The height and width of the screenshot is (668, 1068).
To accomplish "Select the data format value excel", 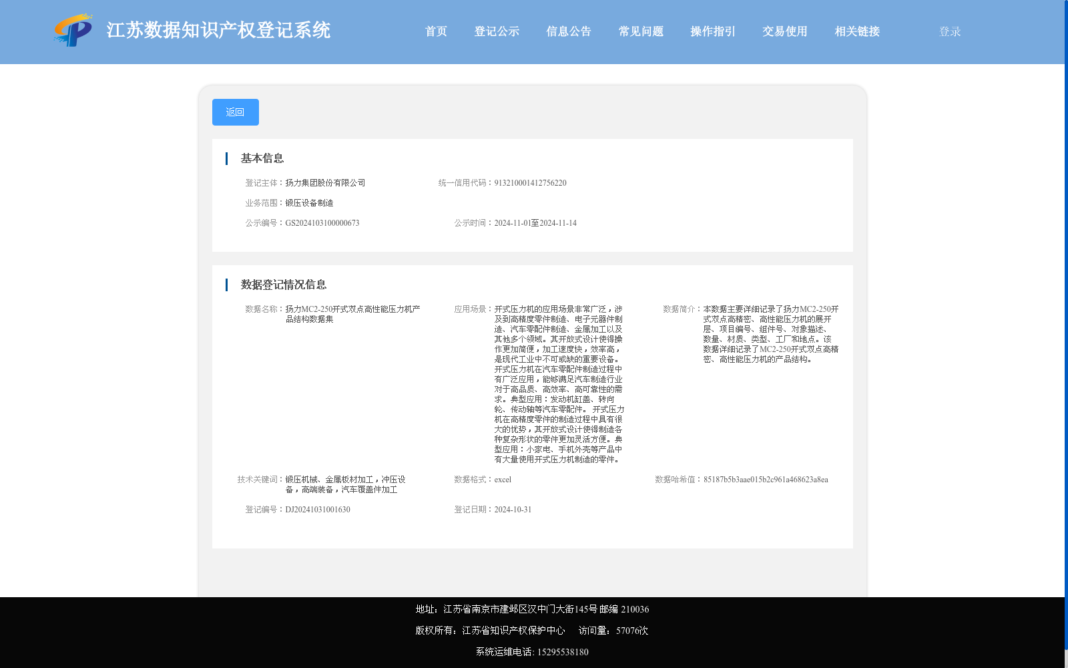I will [503, 480].
